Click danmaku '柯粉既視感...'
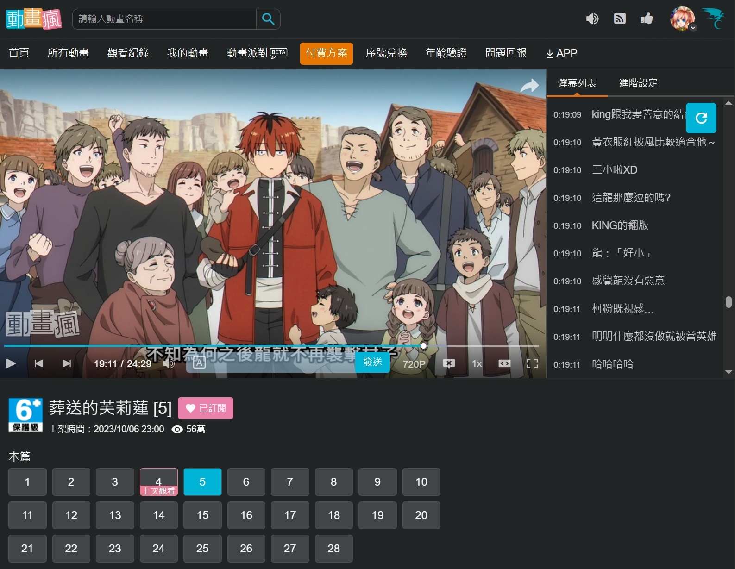This screenshot has height=569, width=735. click(x=623, y=309)
